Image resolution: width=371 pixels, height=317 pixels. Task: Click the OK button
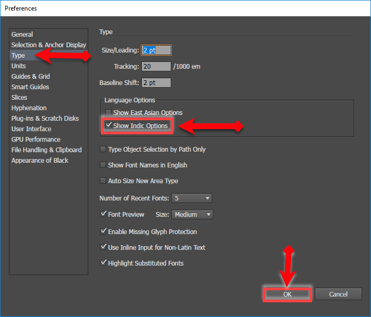[x=287, y=294]
